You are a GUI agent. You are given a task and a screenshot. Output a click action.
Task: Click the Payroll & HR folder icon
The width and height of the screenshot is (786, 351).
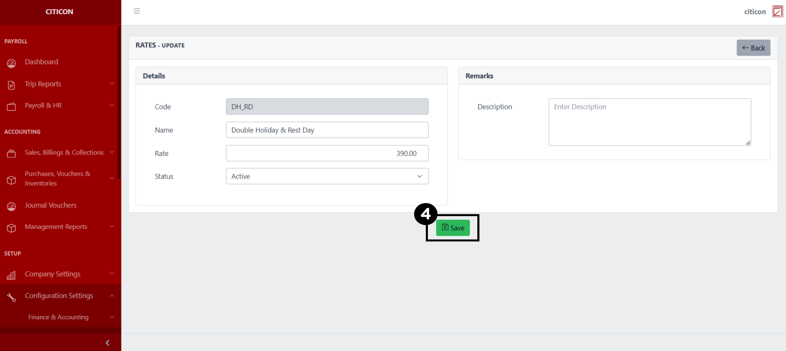[x=11, y=107]
